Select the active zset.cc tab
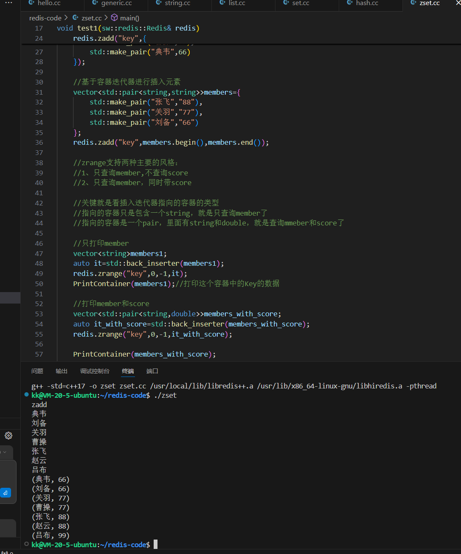 click(x=430, y=3)
